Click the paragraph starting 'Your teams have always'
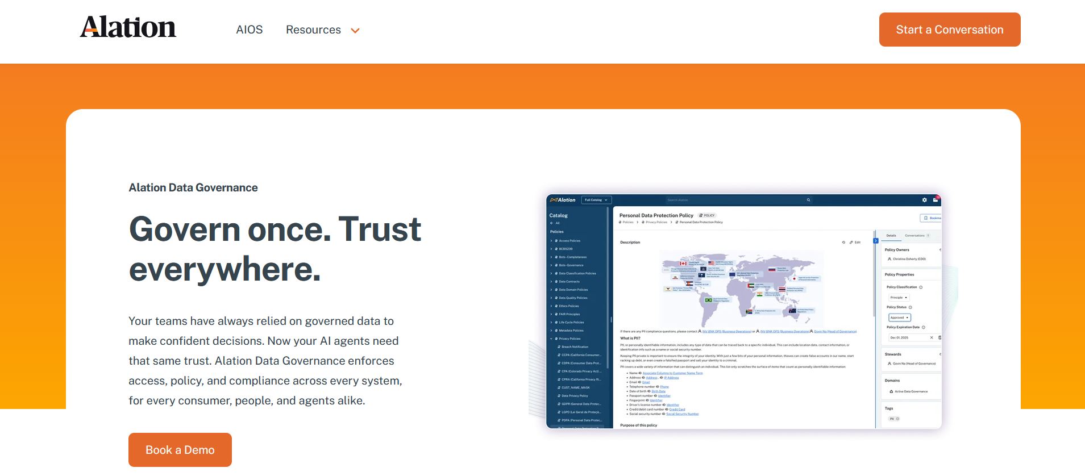Image resolution: width=1085 pixels, height=476 pixels. 265,361
